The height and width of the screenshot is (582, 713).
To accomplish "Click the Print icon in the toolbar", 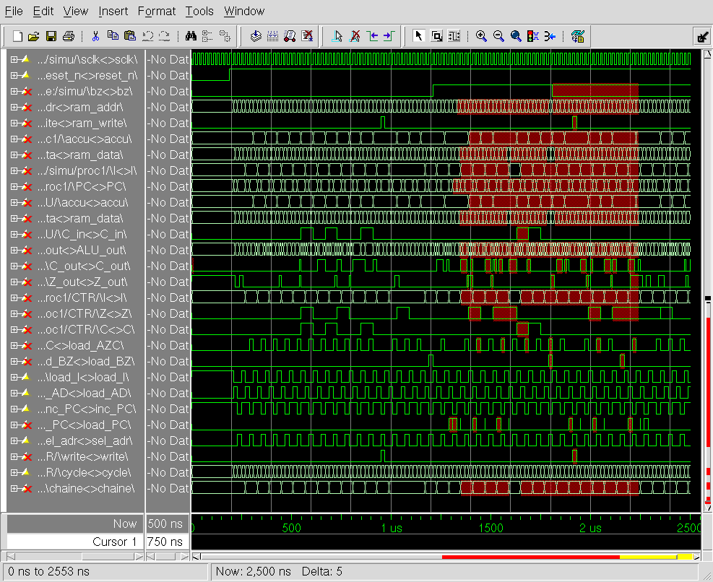I will [x=68, y=36].
